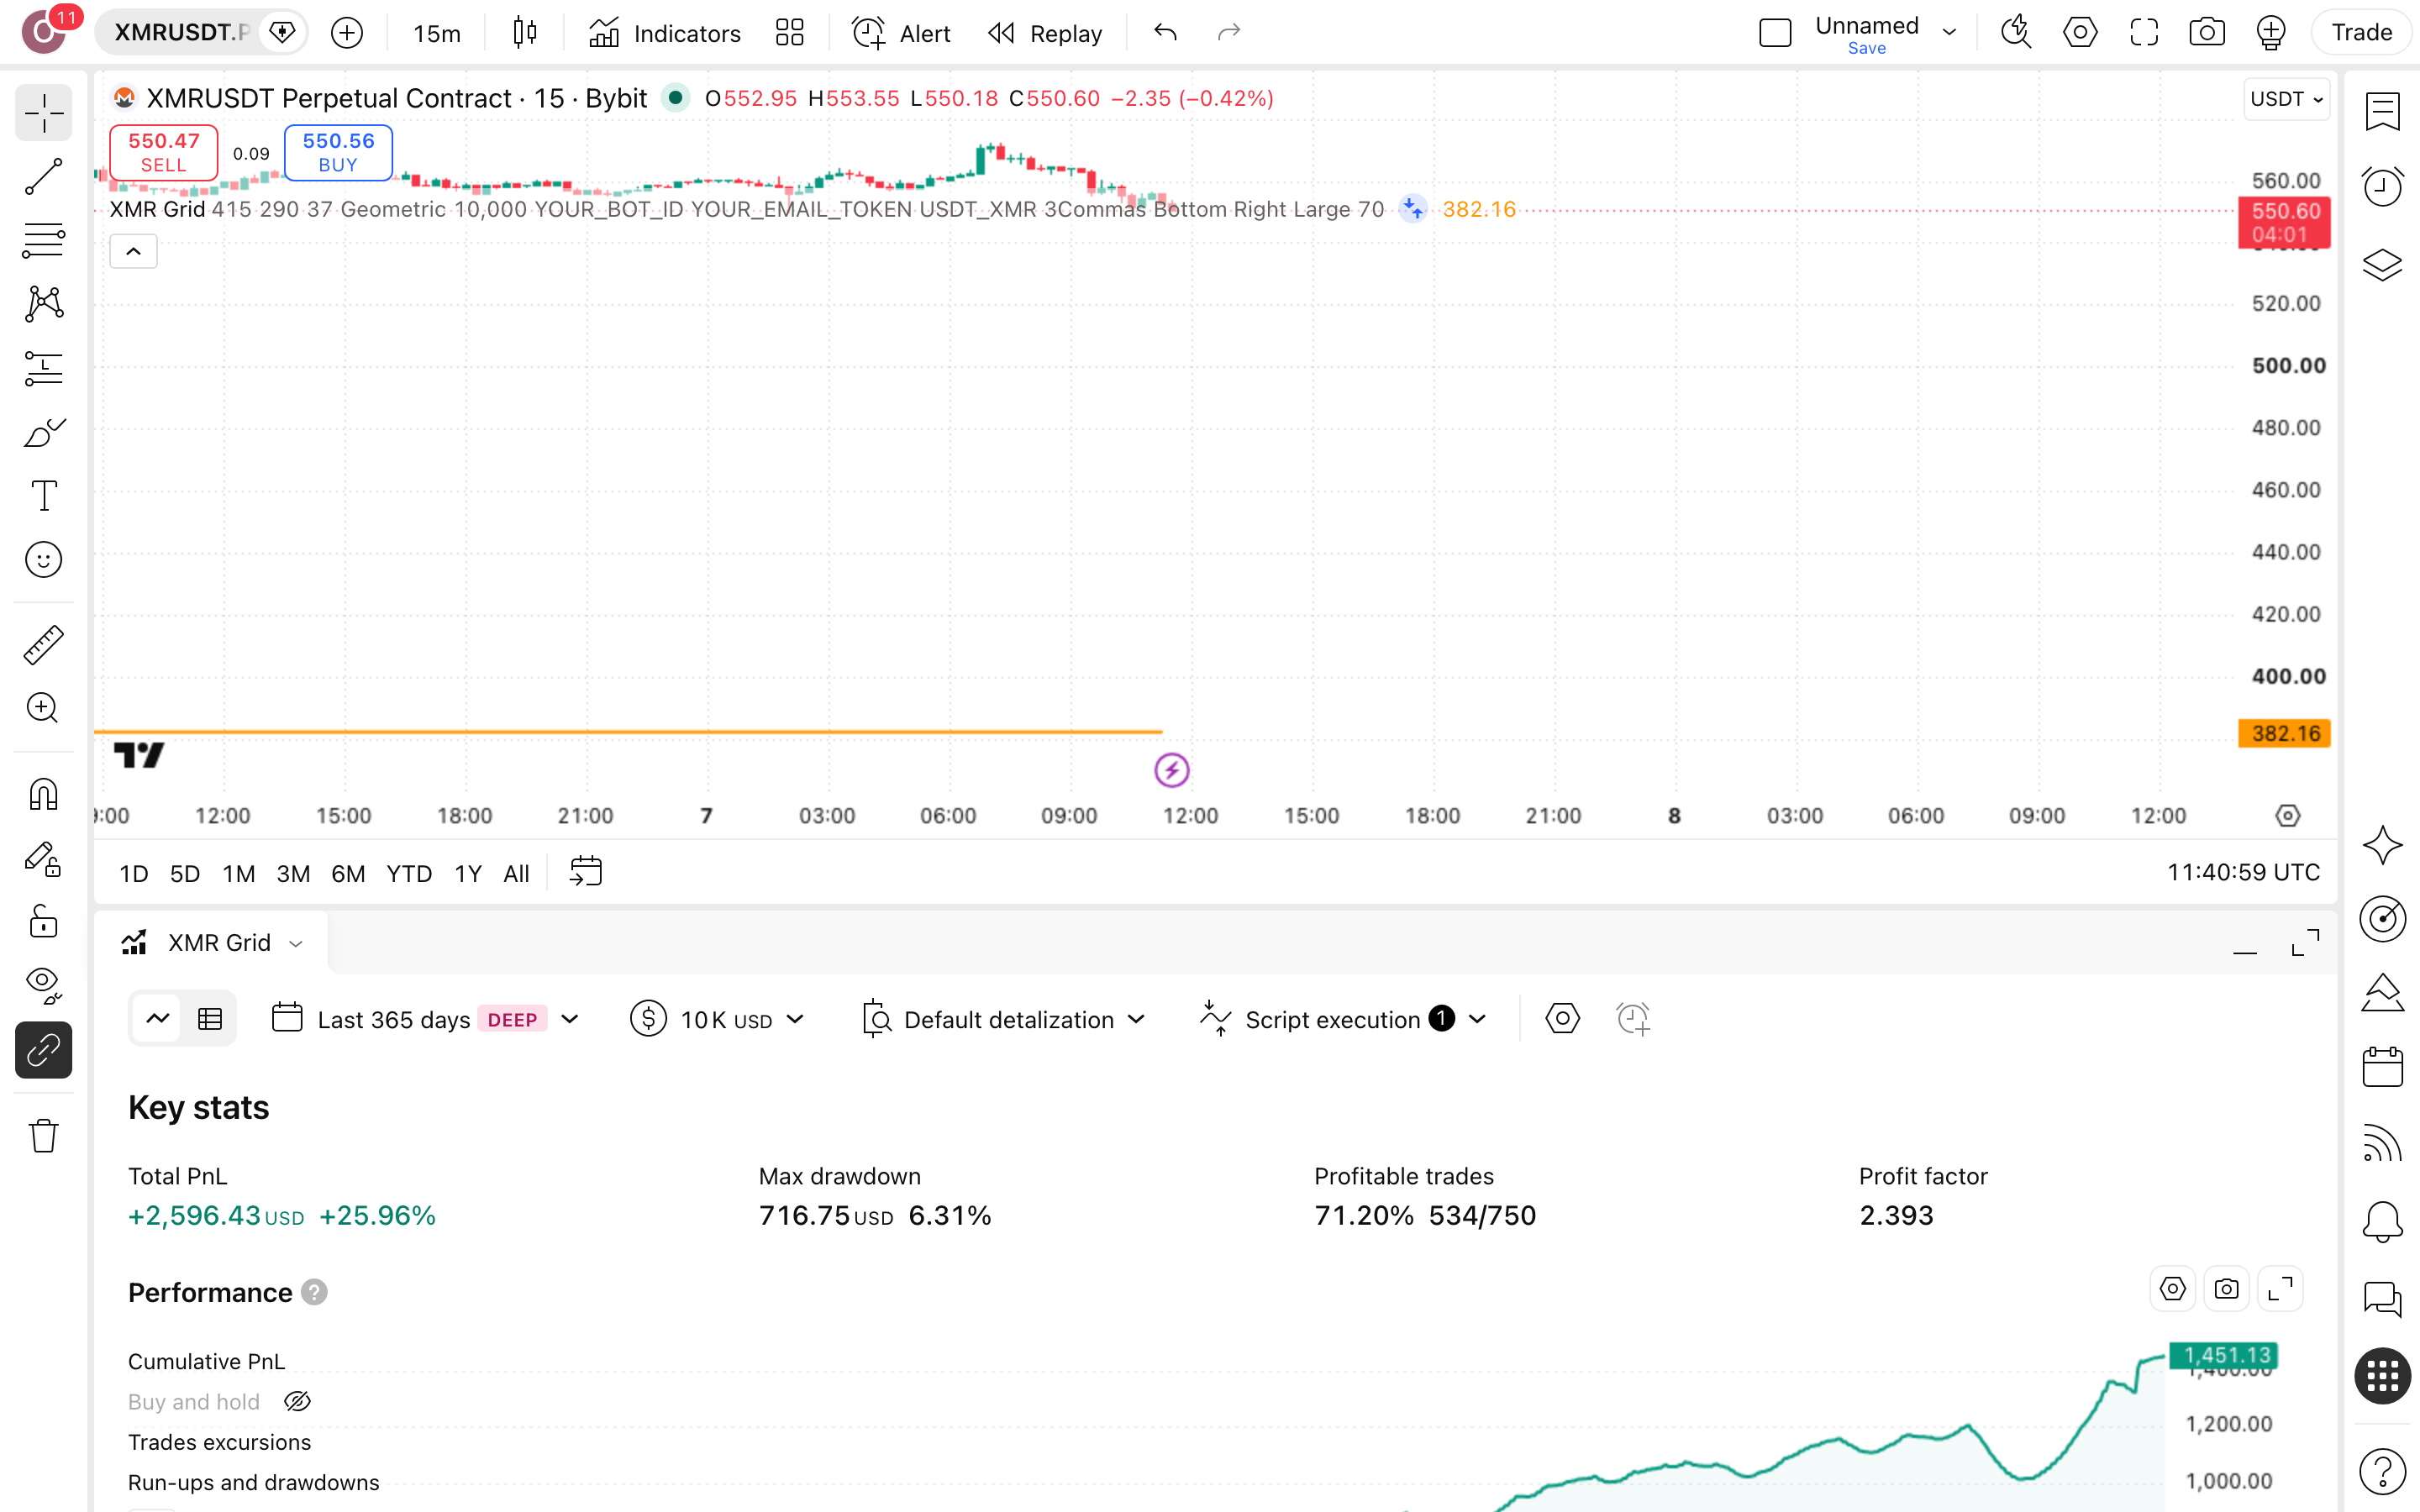The width and height of the screenshot is (2420, 1512).
Task: Select the trend line drawing tool
Action: pos(43,177)
